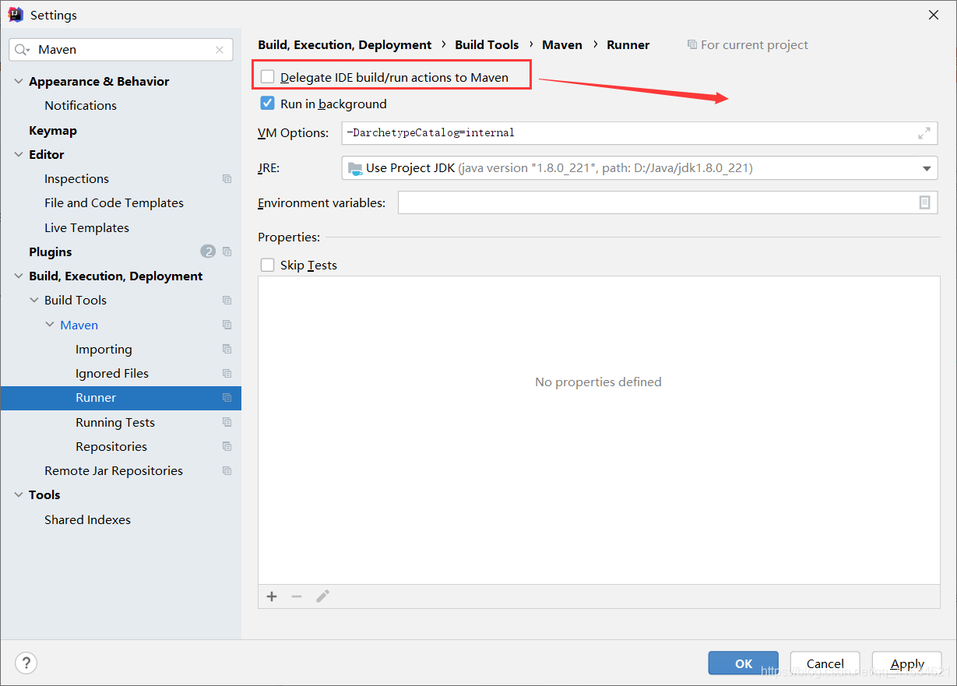Click the IntelliJ Settings window icon
The width and height of the screenshot is (957, 686).
point(15,15)
